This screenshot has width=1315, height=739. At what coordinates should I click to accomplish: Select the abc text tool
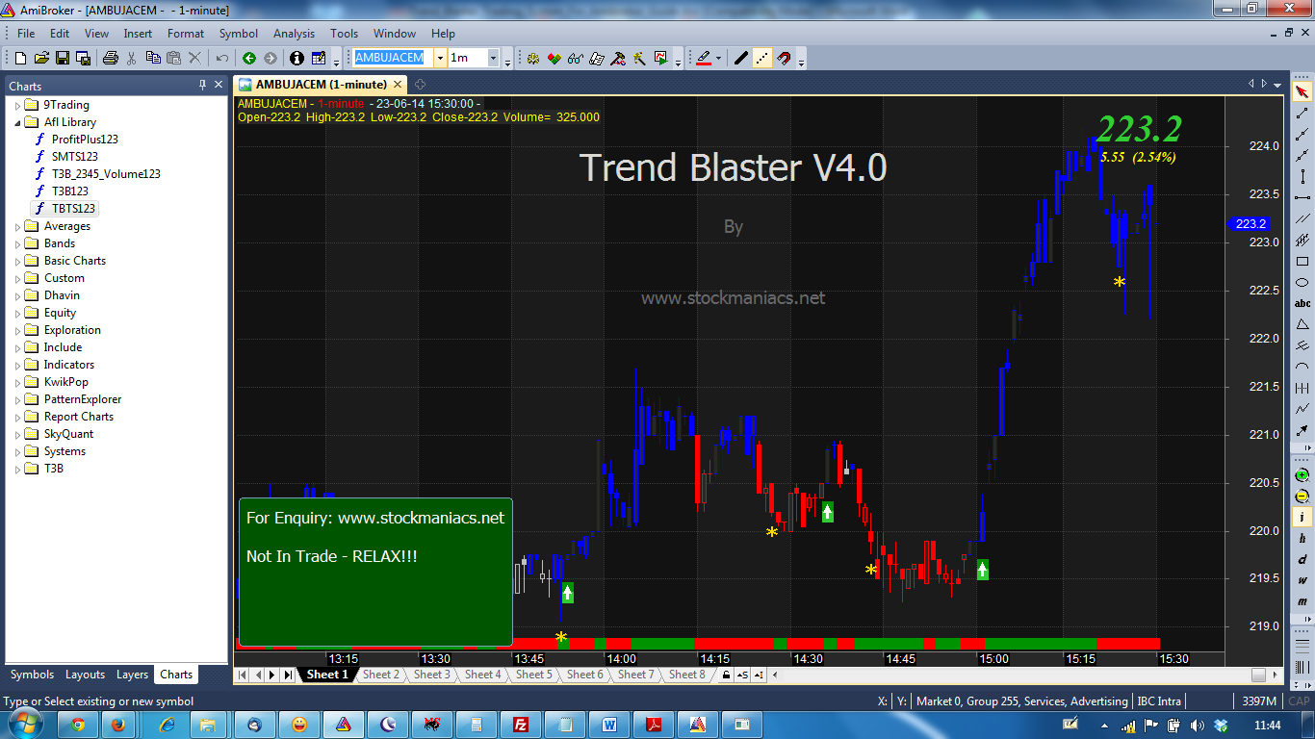[1302, 304]
